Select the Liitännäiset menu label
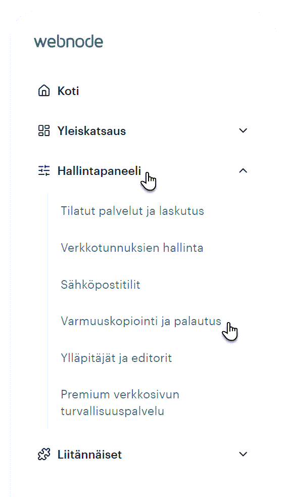Image resolution: width=288 pixels, height=497 pixels. point(89,455)
